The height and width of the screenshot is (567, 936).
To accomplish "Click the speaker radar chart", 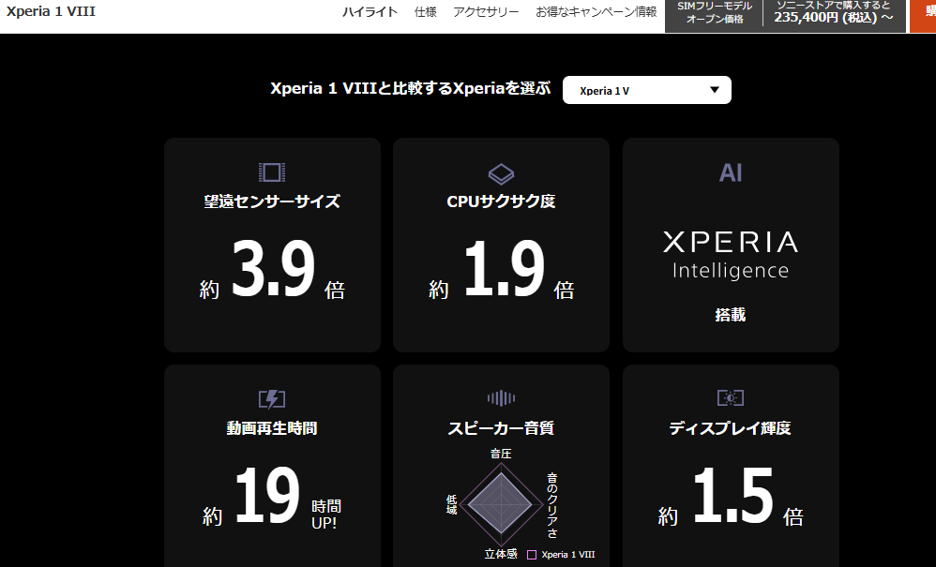I will pos(500,504).
